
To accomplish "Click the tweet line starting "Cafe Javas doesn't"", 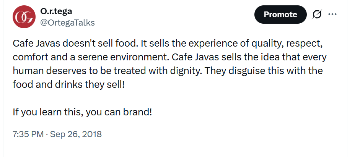I will tap(57, 44).
